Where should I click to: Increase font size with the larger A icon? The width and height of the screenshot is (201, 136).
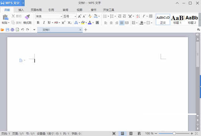pyautogui.click(x=79, y=16)
